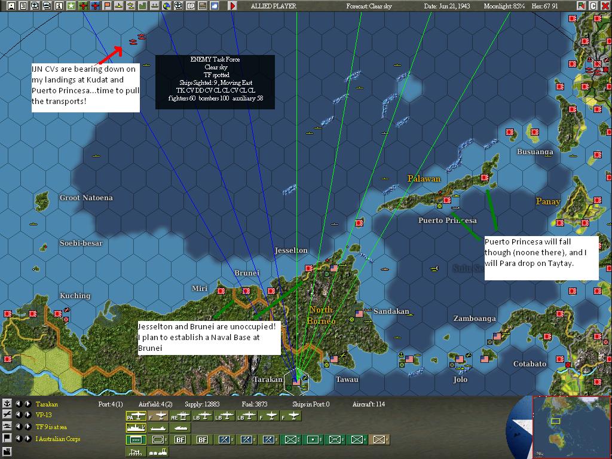Screen dimensions: 612x459
Task: Click the world minimap thumbnail
Action: point(572,426)
